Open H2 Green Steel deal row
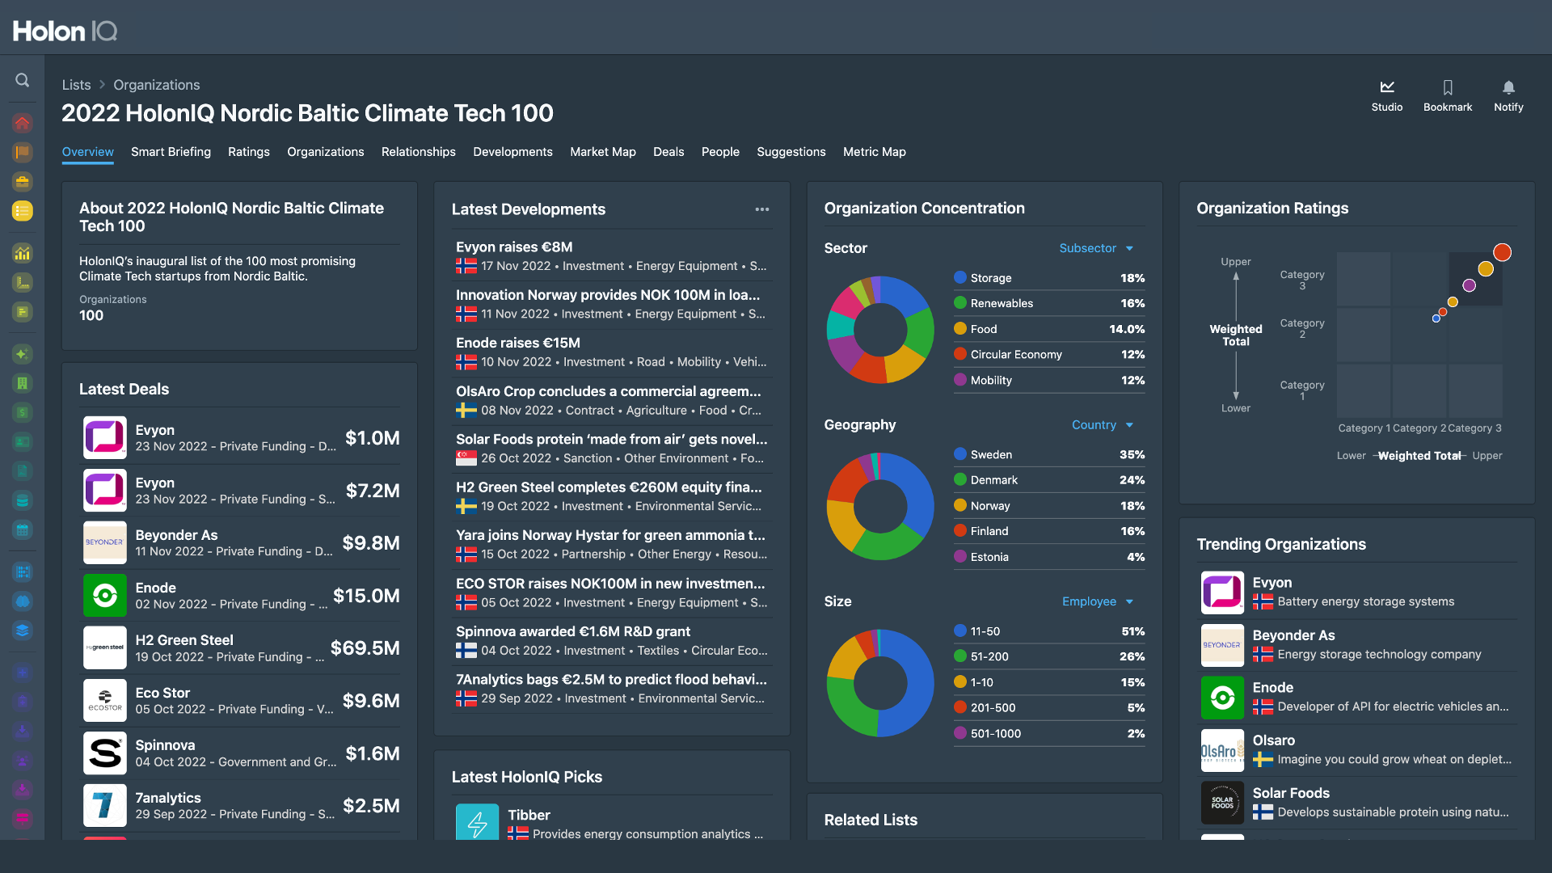The image size is (1552, 873). 240,647
